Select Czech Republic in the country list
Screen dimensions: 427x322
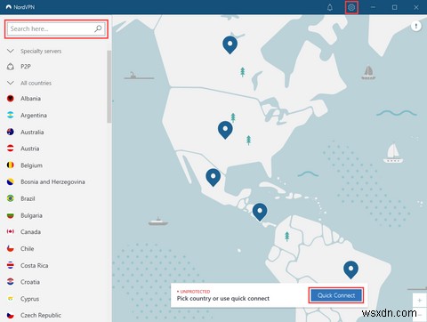coord(41,315)
